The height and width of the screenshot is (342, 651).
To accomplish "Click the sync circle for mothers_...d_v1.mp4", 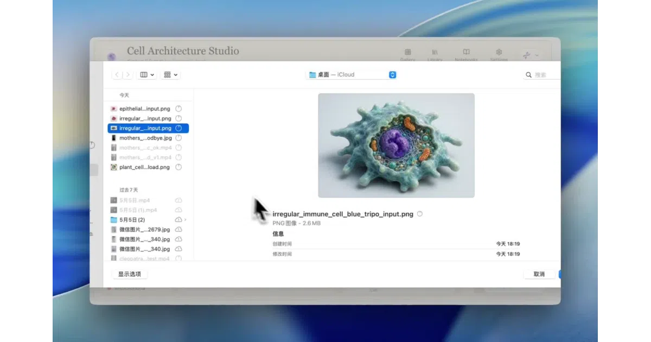I will coord(178,157).
